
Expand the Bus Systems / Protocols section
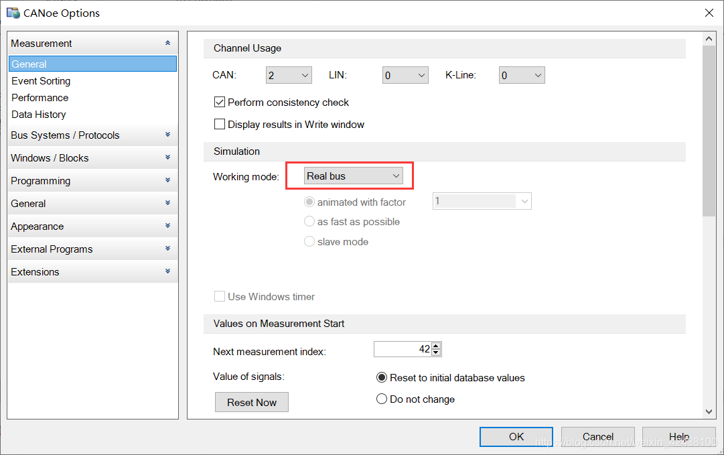[92, 135]
